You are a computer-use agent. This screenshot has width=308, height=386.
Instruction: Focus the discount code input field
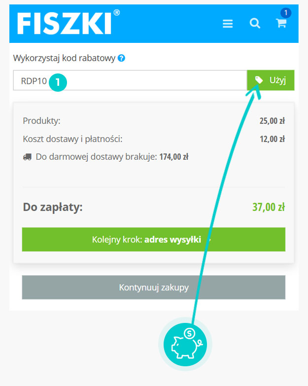coord(130,80)
